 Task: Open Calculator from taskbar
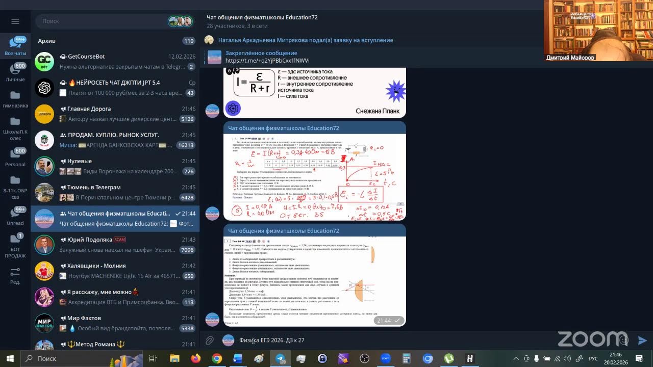(x=407, y=358)
